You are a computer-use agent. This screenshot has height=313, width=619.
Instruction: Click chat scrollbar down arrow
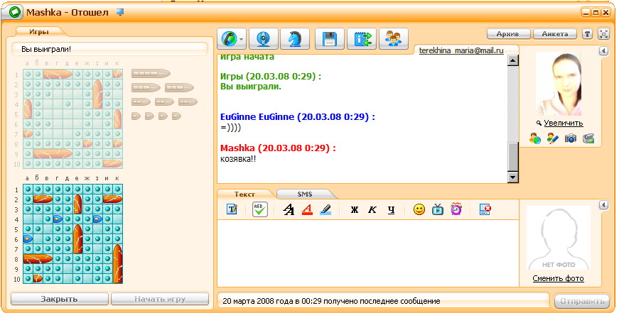513,177
